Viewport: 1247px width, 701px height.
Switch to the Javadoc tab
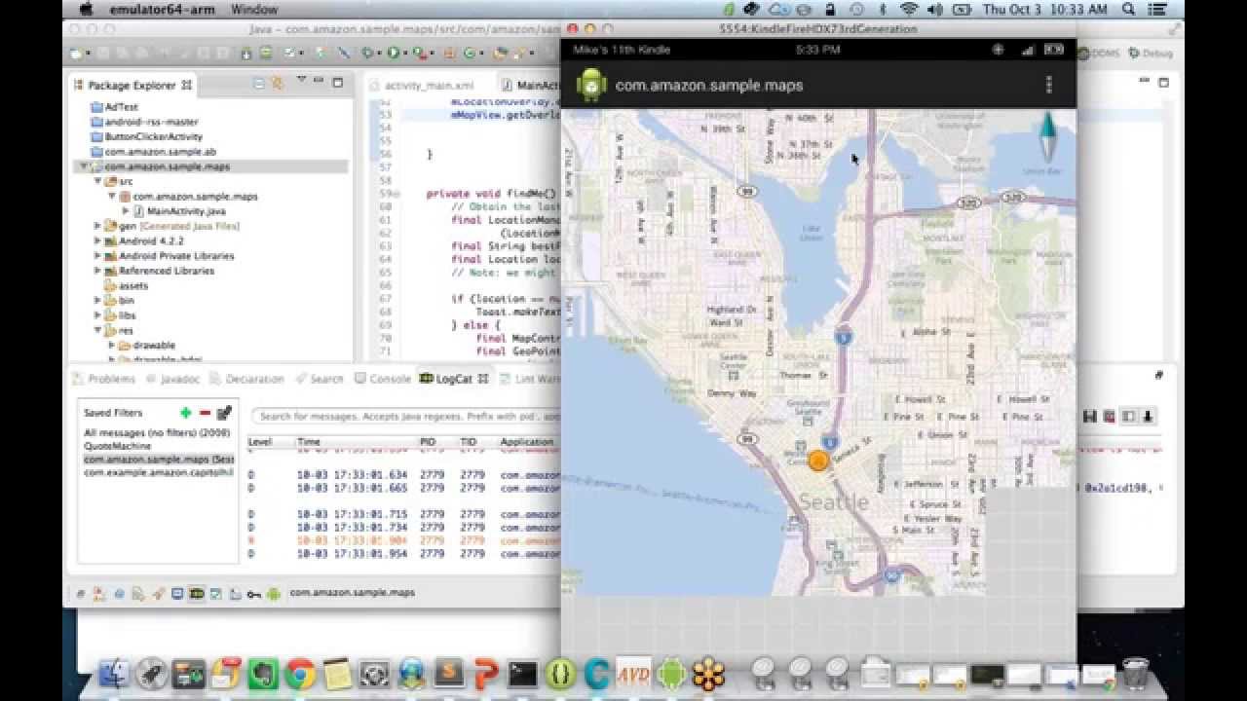(172, 379)
